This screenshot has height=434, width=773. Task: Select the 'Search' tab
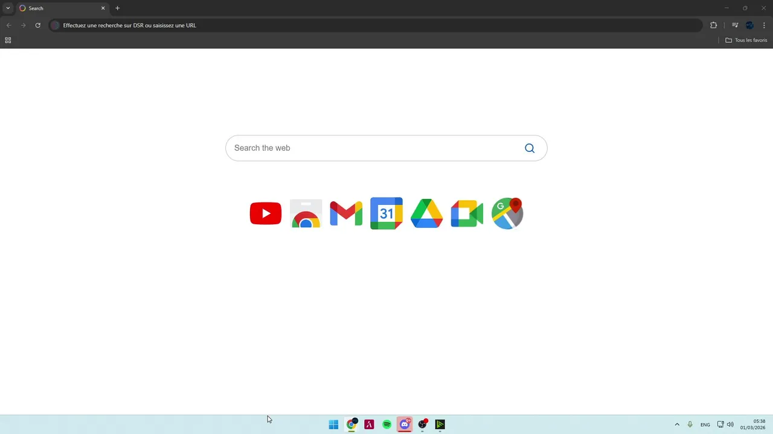pos(62,8)
